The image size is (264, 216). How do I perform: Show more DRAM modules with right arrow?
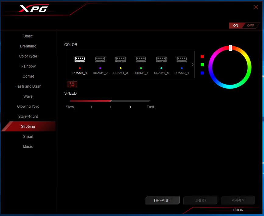(193, 64)
